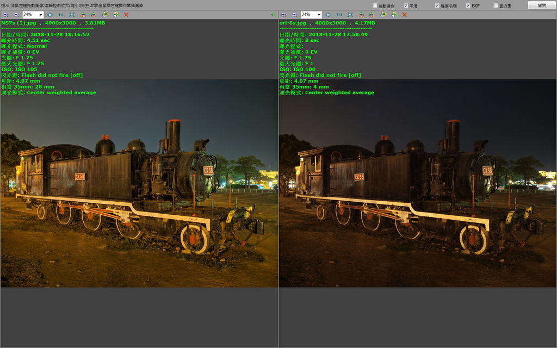Rotate left image clockwise
Image resolution: width=557 pixels, height=348 pixels.
(94, 15)
